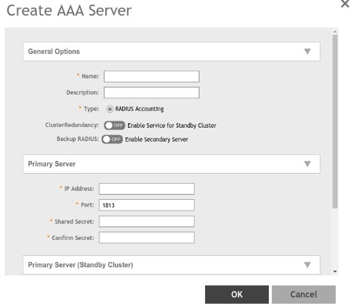This screenshot has width=351, height=307.
Task: Click the Port field showing 1813
Action: pos(147,205)
